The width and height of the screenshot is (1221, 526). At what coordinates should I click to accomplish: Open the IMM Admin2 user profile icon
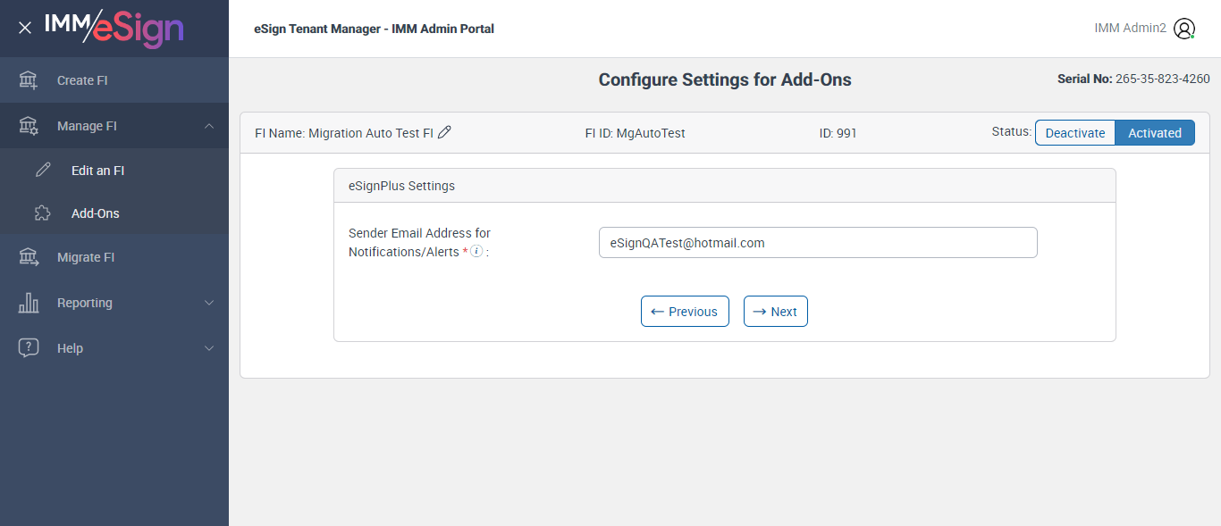[1184, 29]
